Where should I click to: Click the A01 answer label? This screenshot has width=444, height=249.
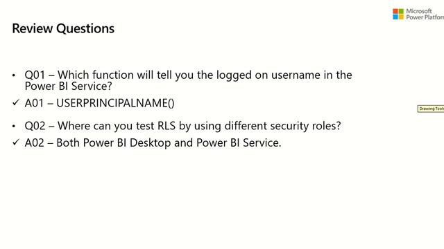tap(34, 103)
